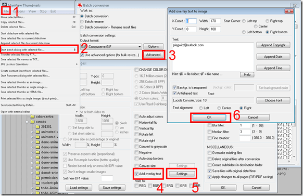Screen dimensions: 303x196
Task: Select the Batch rename work mode
Action: click(82, 22)
